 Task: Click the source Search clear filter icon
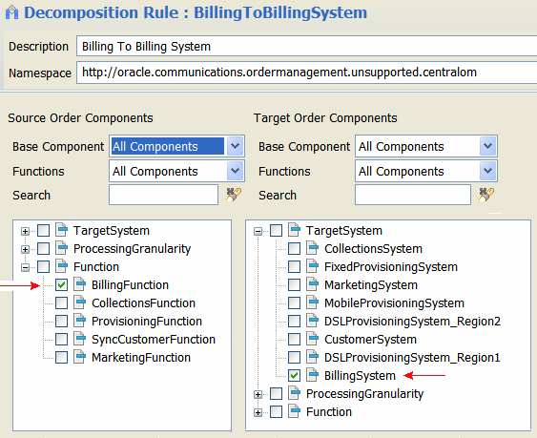pyautogui.click(x=234, y=195)
